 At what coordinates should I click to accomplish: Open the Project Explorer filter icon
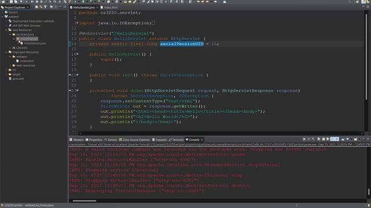45,7
